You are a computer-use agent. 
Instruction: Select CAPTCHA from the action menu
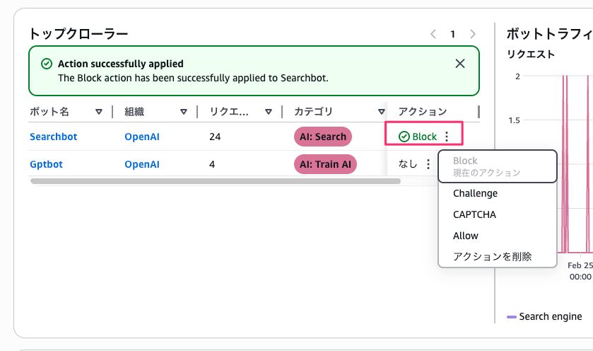[x=474, y=214]
